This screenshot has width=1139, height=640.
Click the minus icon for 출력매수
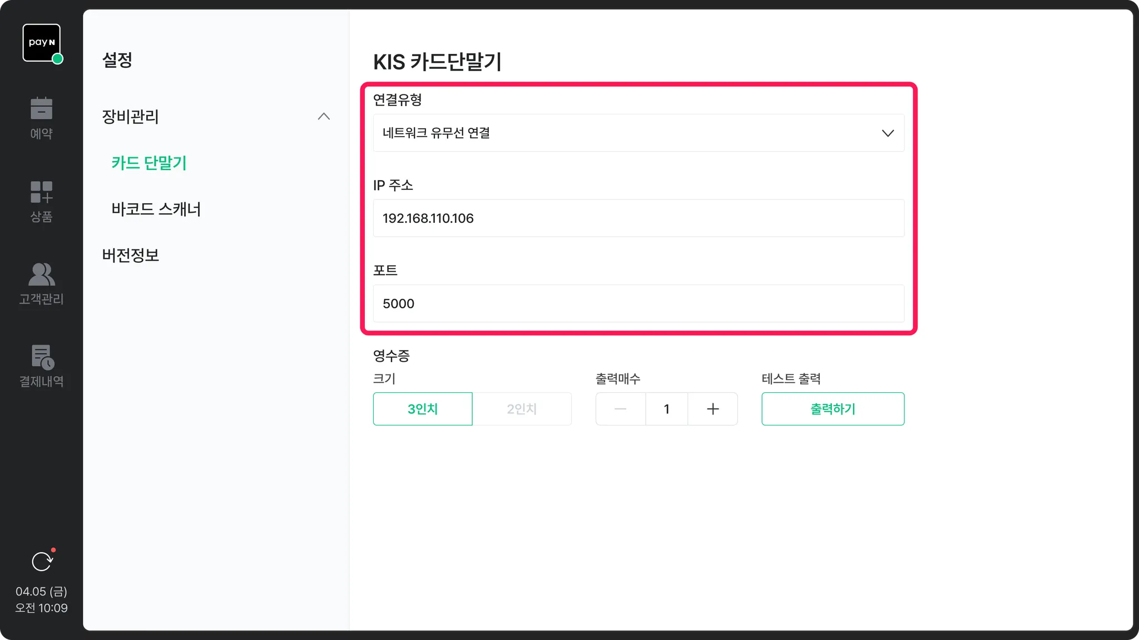[621, 409]
